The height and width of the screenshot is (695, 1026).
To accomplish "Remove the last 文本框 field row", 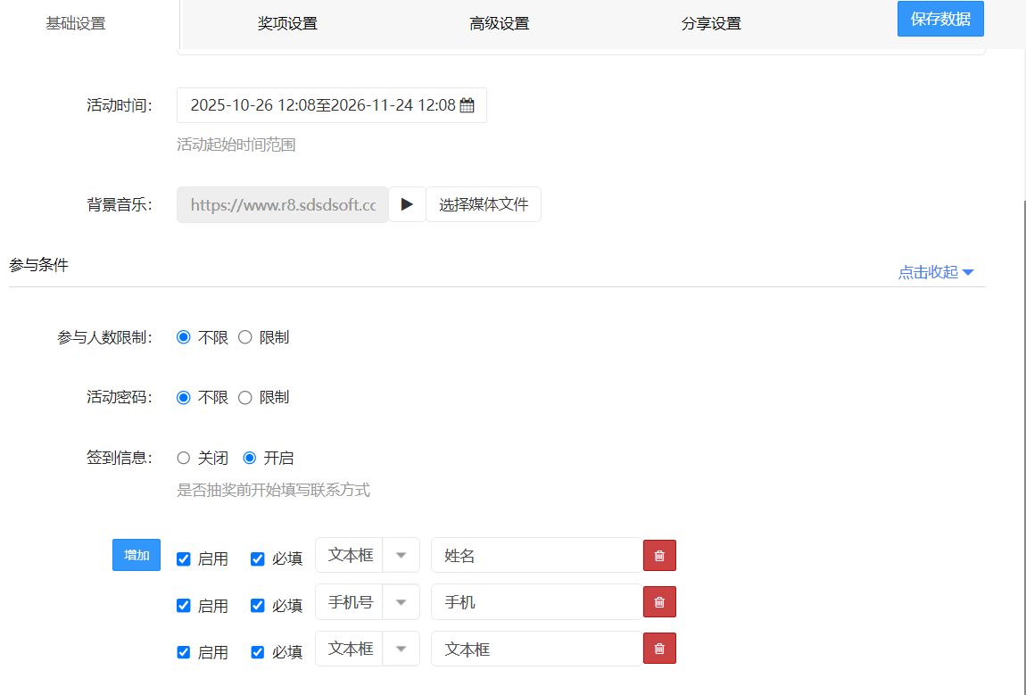I will [x=659, y=649].
